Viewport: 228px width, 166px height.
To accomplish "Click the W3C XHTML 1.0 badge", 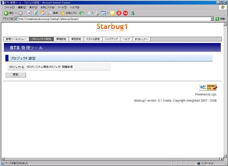I will [x=208, y=87].
